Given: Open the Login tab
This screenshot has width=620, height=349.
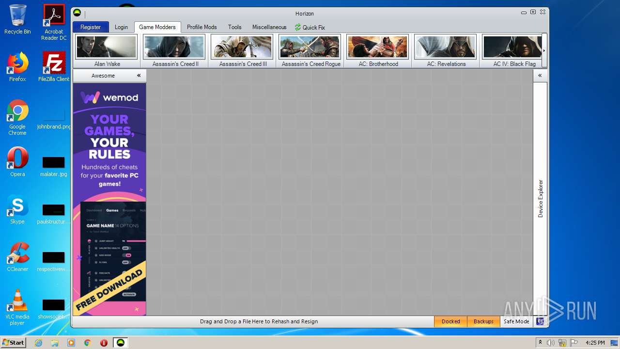Looking at the screenshot, I should coord(121,27).
